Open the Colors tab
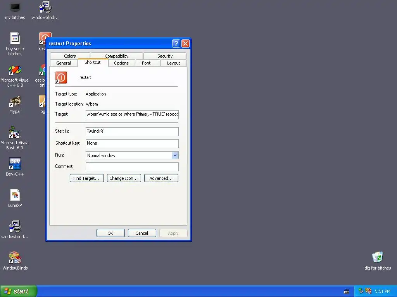The width and height of the screenshot is (397, 297). (70, 56)
